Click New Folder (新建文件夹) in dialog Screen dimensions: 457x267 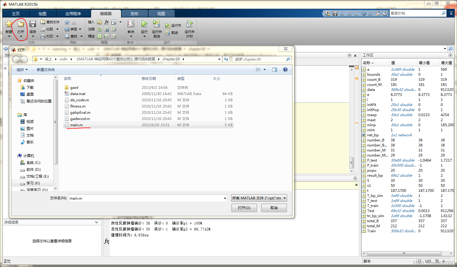(46, 69)
